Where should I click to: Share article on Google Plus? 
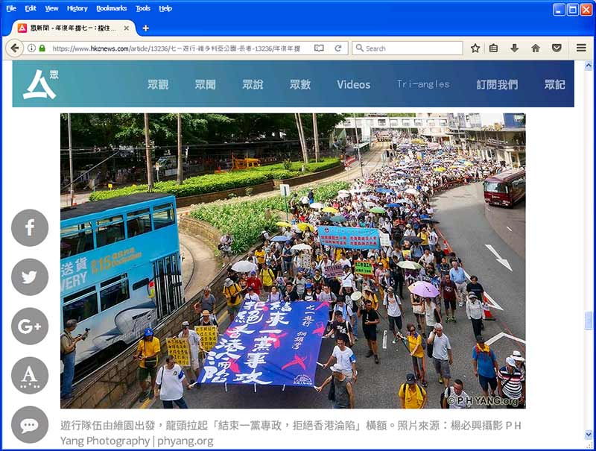click(30, 327)
